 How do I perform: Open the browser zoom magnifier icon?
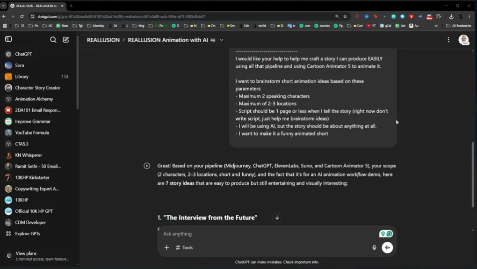tap(337, 16)
